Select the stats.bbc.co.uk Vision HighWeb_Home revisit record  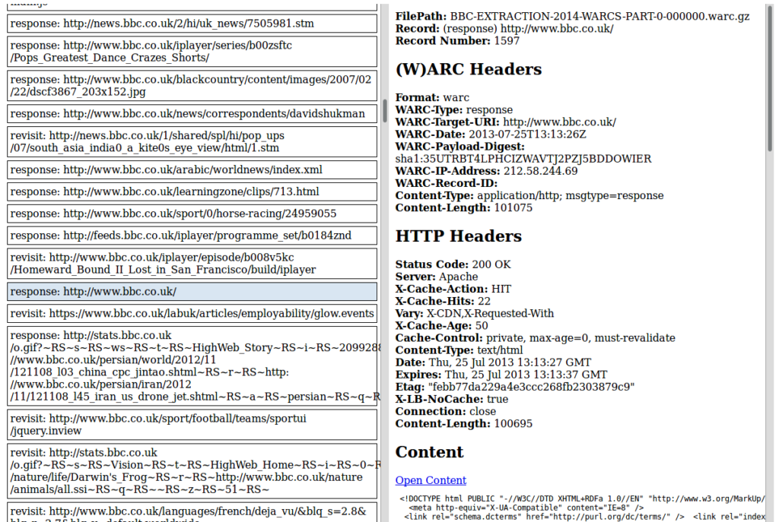(x=192, y=471)
